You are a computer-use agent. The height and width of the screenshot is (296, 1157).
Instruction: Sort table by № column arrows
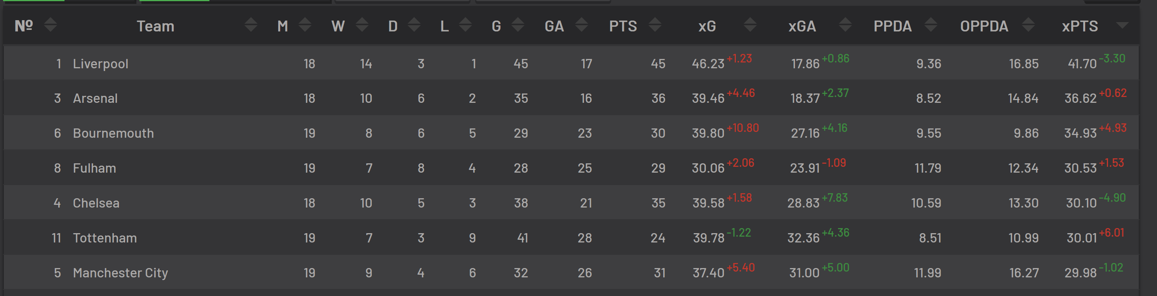pos(50,25)
